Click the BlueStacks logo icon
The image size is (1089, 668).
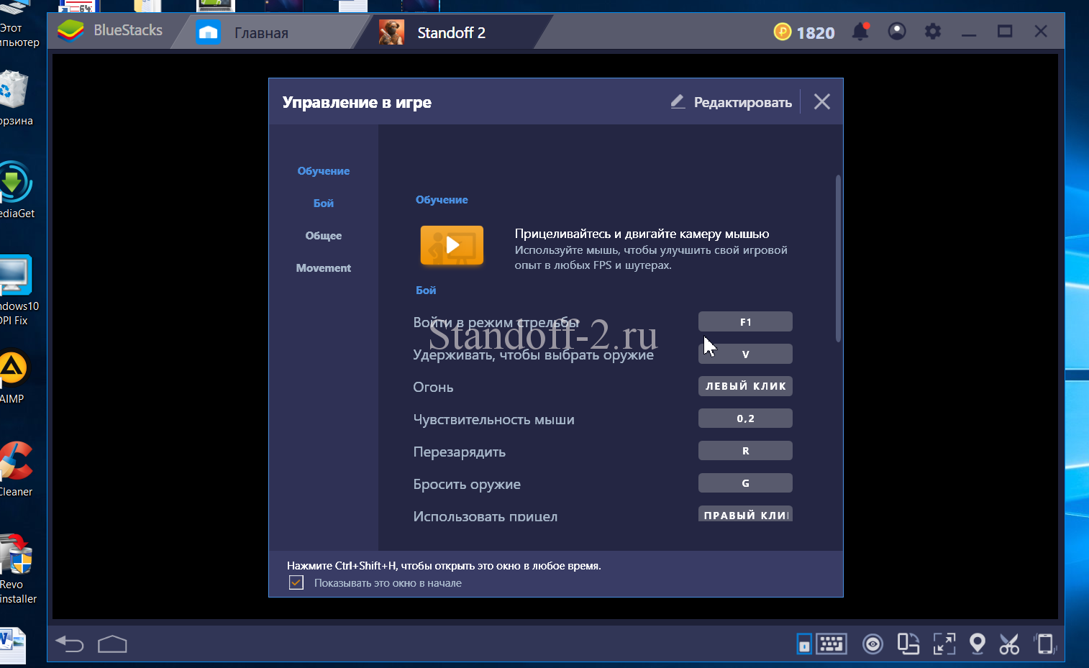(x=70, y=32)
